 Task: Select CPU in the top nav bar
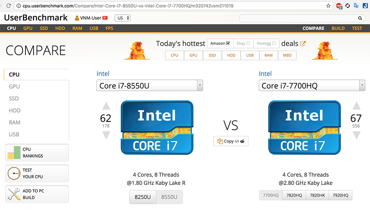(11, 28)
